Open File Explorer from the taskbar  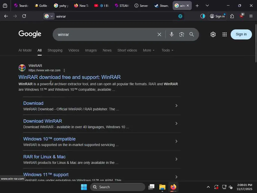coord(162,187)
